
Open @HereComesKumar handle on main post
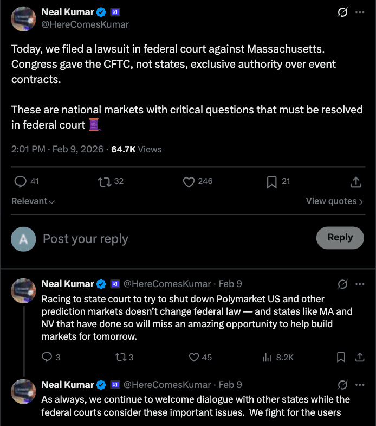click(85, 24)
